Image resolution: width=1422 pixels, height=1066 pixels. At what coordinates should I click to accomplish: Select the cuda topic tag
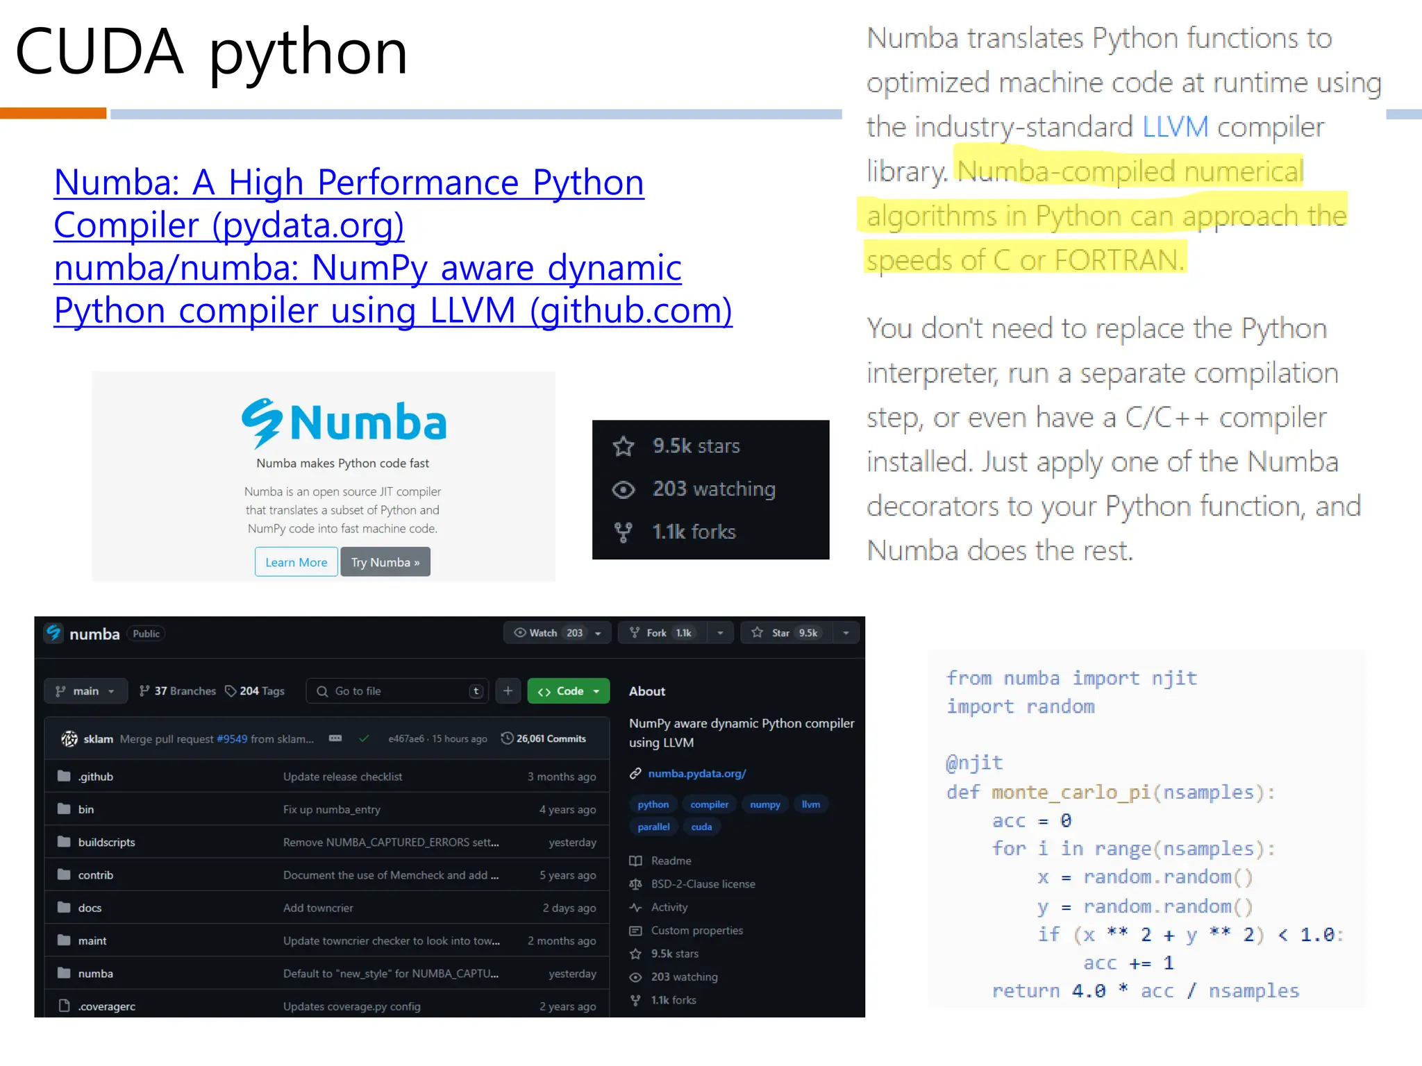[701, 827]
